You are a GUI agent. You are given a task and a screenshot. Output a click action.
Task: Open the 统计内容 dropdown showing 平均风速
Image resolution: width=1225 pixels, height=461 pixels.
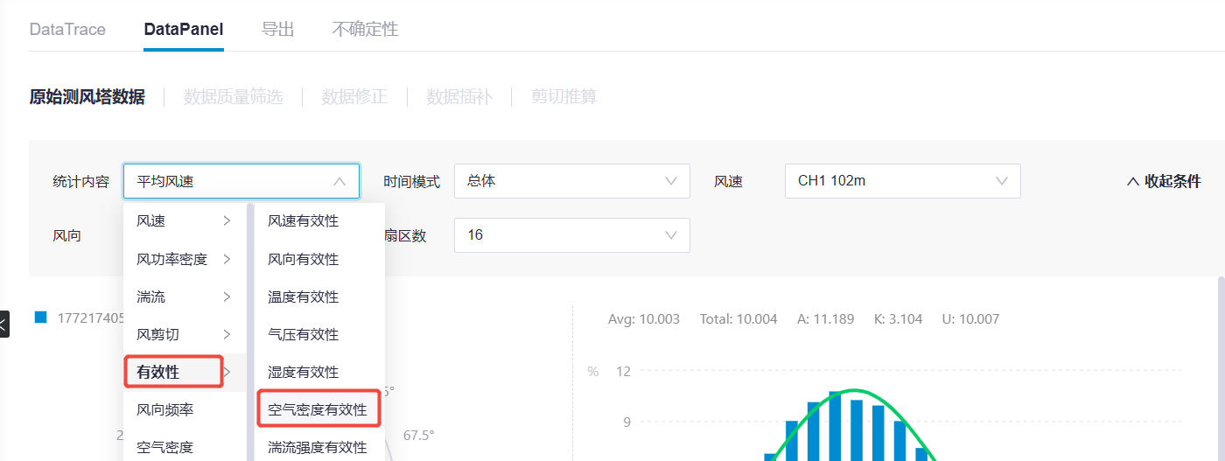pyautogui.click(x=241, y=181)
